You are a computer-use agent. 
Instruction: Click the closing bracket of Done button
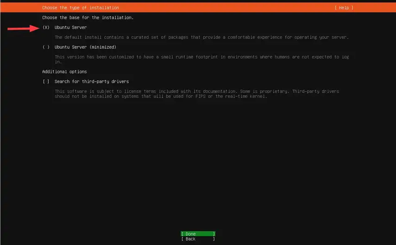tap(214, 234)
